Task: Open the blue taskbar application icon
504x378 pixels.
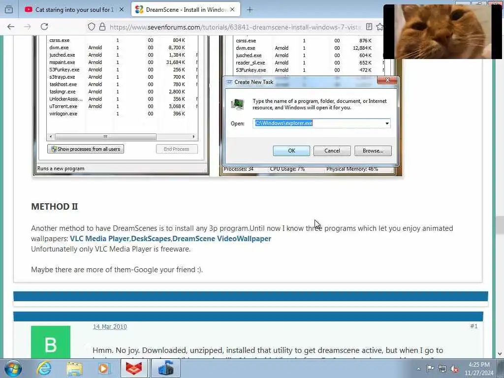Action: [x=166, y=368]
